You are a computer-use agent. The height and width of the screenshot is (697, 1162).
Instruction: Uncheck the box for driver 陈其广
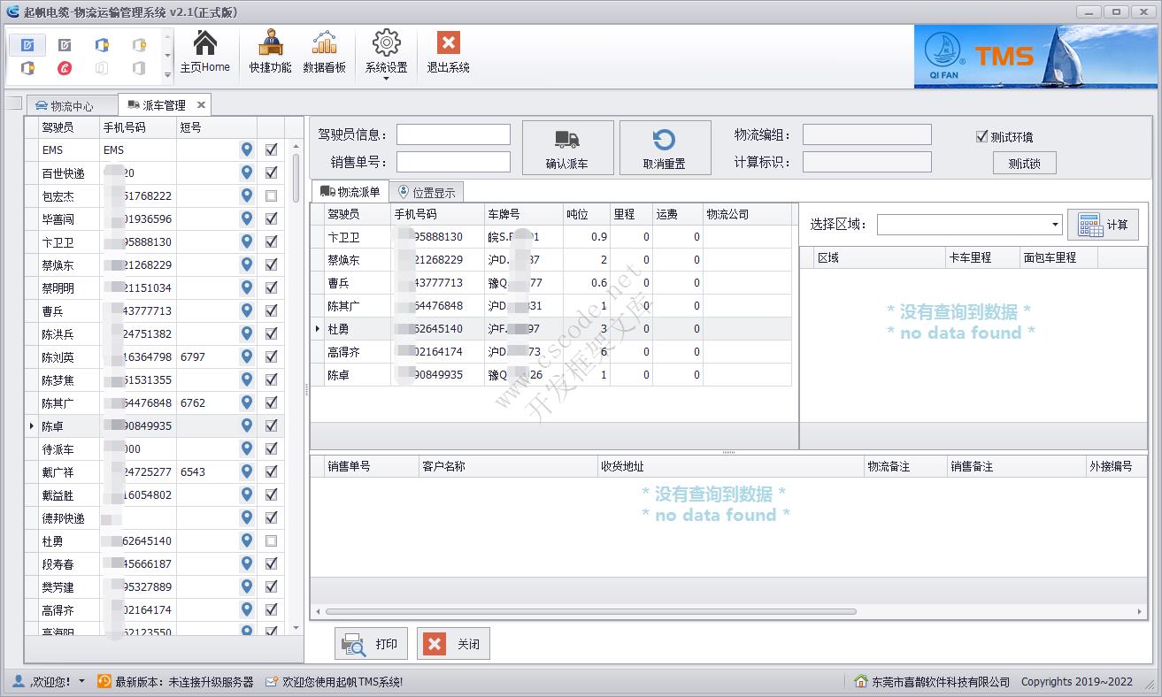click(271, 403)
